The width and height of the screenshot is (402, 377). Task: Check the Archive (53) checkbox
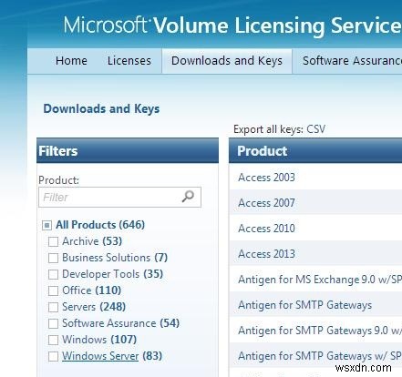pyautogui.click(x=53, y=241)
